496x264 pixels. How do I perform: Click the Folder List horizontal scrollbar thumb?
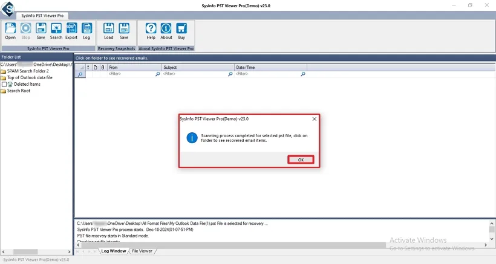25,252
